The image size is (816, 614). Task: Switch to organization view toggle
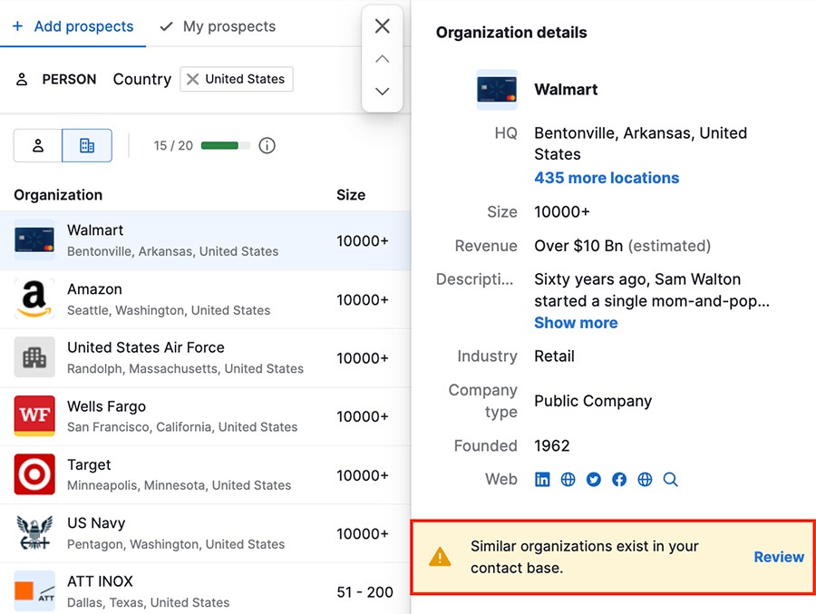pyautogui.click(x=86, y=144)
